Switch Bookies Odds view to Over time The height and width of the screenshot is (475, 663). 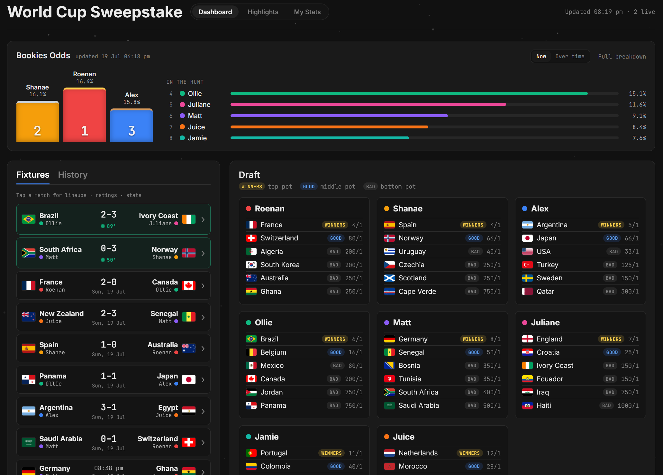(570, 56)
